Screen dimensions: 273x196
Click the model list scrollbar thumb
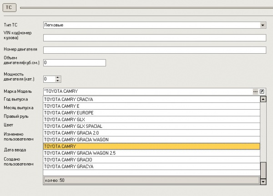[263, 169]
